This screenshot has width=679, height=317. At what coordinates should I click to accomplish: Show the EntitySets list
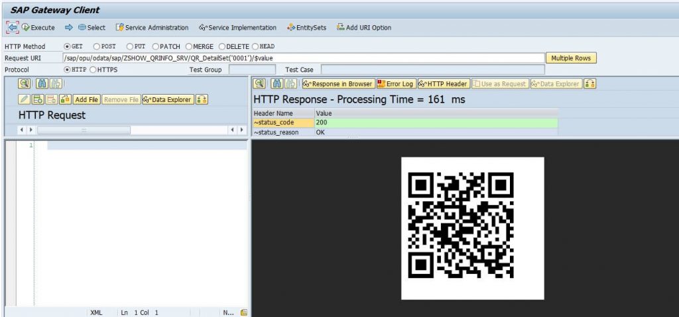pos(306,27)
